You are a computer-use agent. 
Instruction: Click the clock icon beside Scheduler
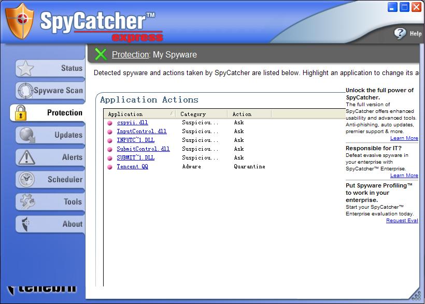[x=26, y=179]
